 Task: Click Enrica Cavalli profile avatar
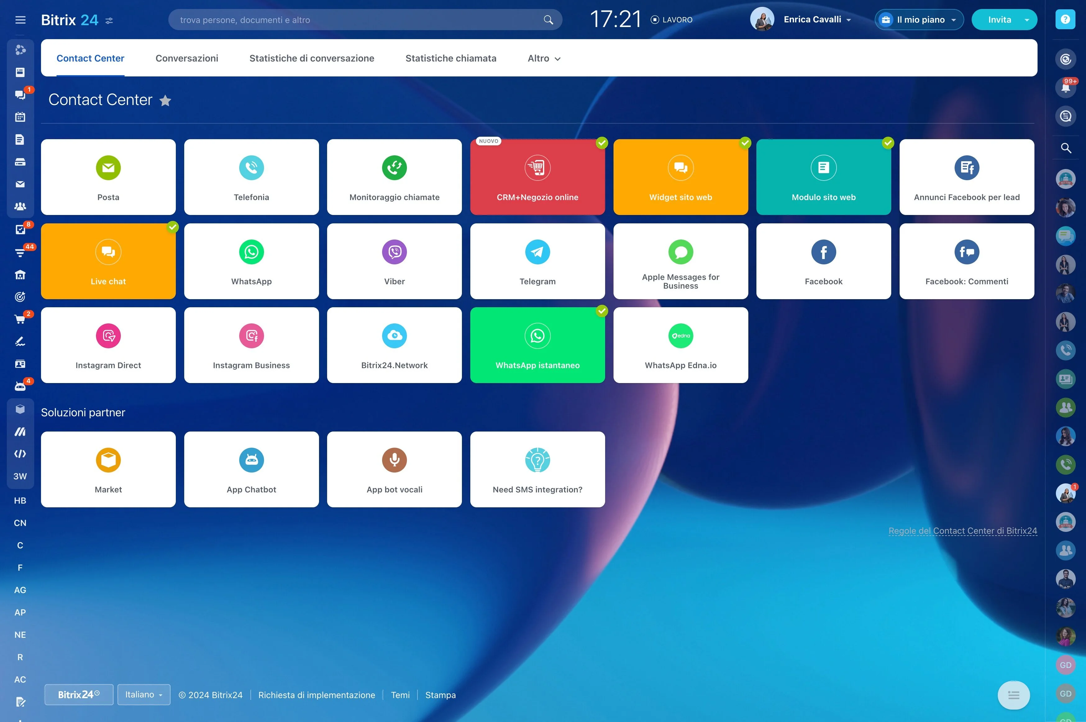762,19
